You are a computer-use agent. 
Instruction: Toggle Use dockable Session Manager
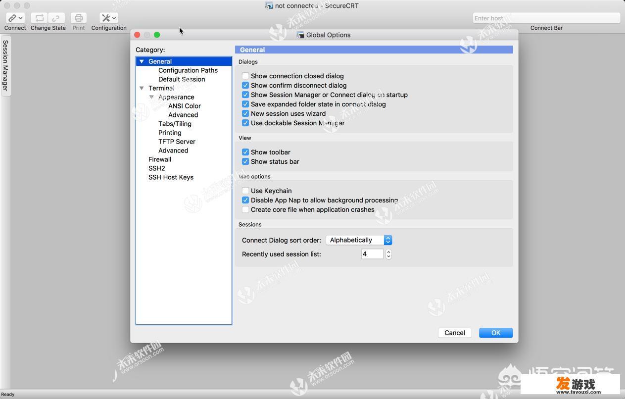[x=245, y=123]
